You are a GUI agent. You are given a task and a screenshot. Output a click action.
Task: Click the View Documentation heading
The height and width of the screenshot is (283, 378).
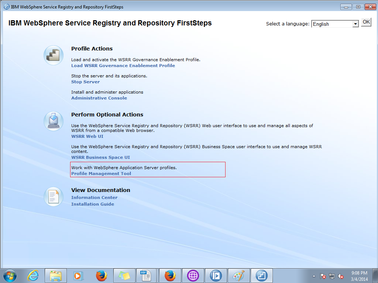[x=100, y=190]
